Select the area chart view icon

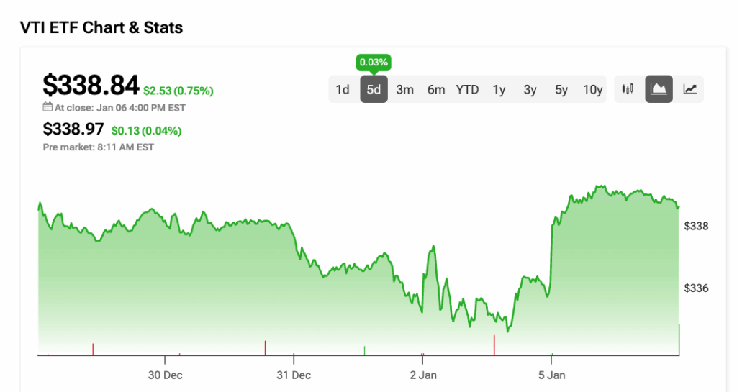pos(659,89)
